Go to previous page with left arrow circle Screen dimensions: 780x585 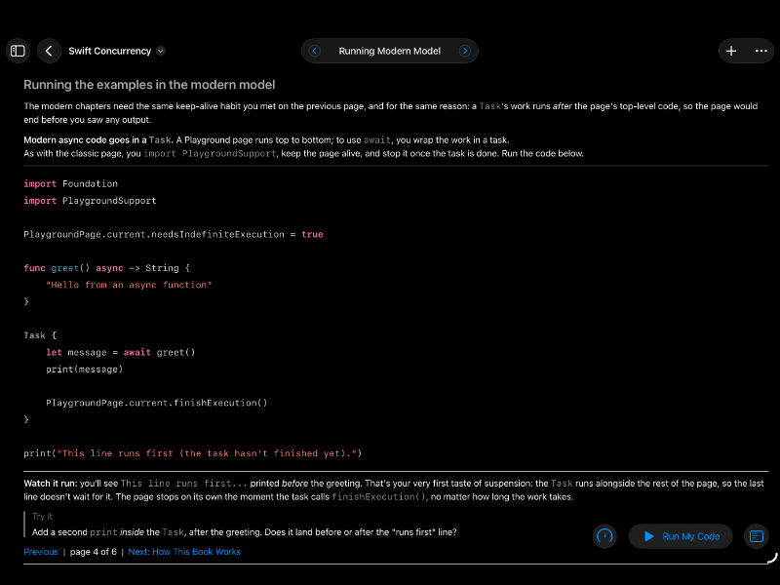315,51
